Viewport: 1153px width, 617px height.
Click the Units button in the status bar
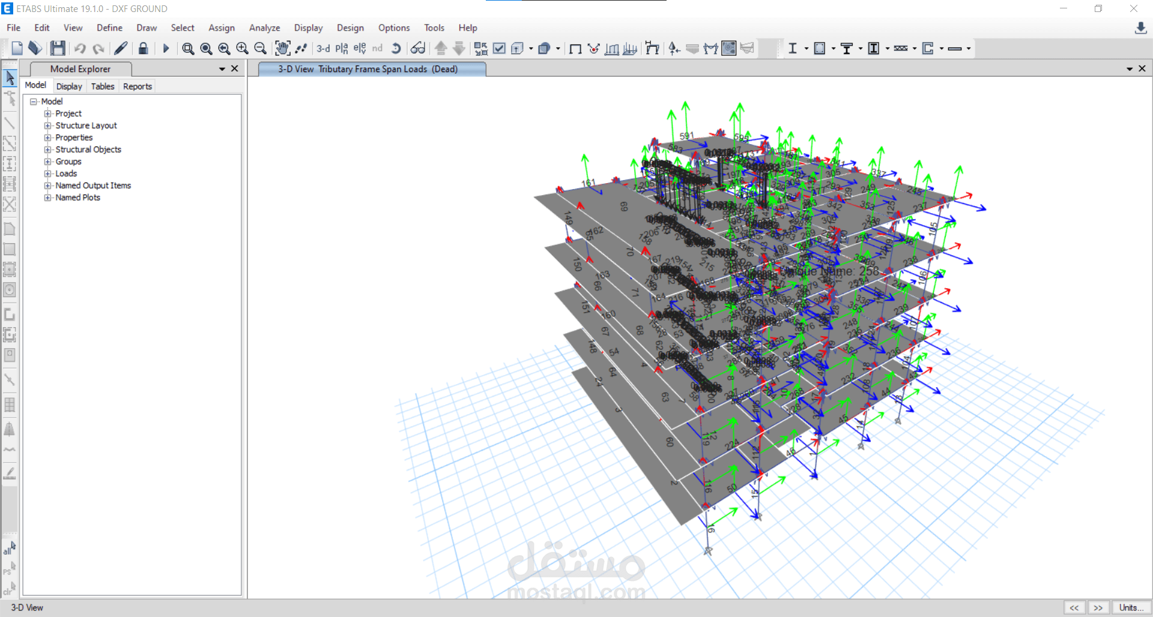click(1131, 607)
